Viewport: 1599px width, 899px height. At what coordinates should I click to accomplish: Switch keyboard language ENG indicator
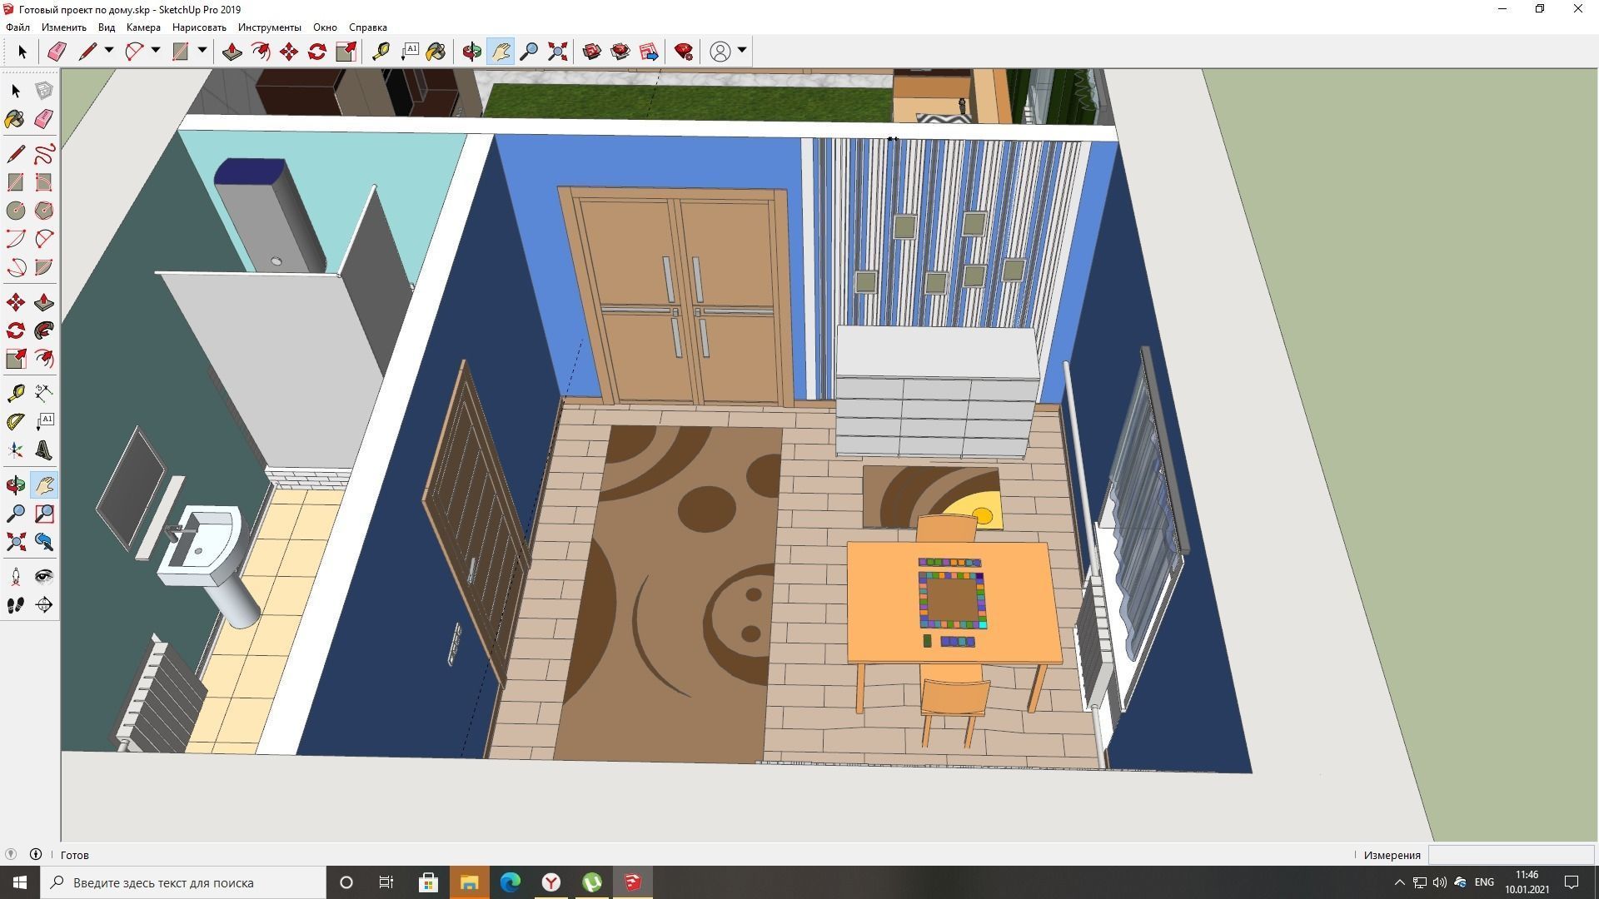[x=1484, y=882]
